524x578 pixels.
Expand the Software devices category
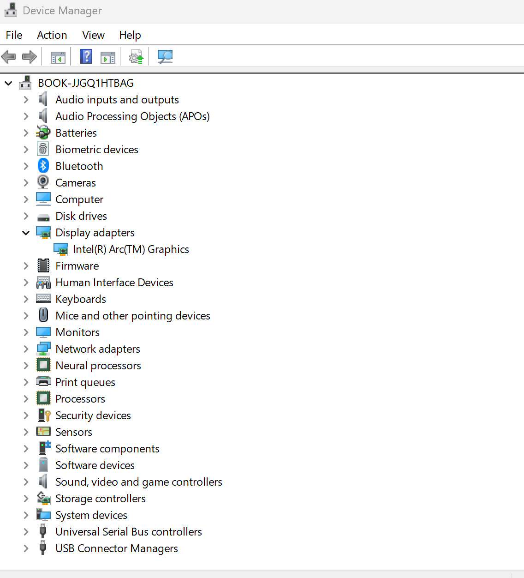[x=26, y=465]
